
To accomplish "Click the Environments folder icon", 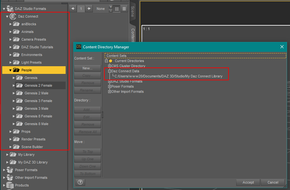I will (16, 55).
